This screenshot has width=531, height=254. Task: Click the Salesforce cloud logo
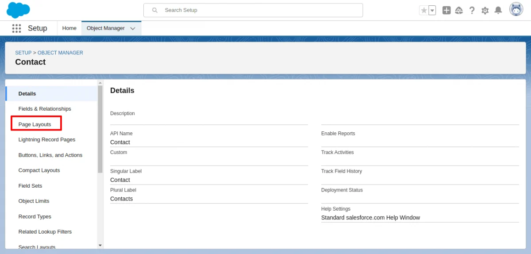point(18,10)
